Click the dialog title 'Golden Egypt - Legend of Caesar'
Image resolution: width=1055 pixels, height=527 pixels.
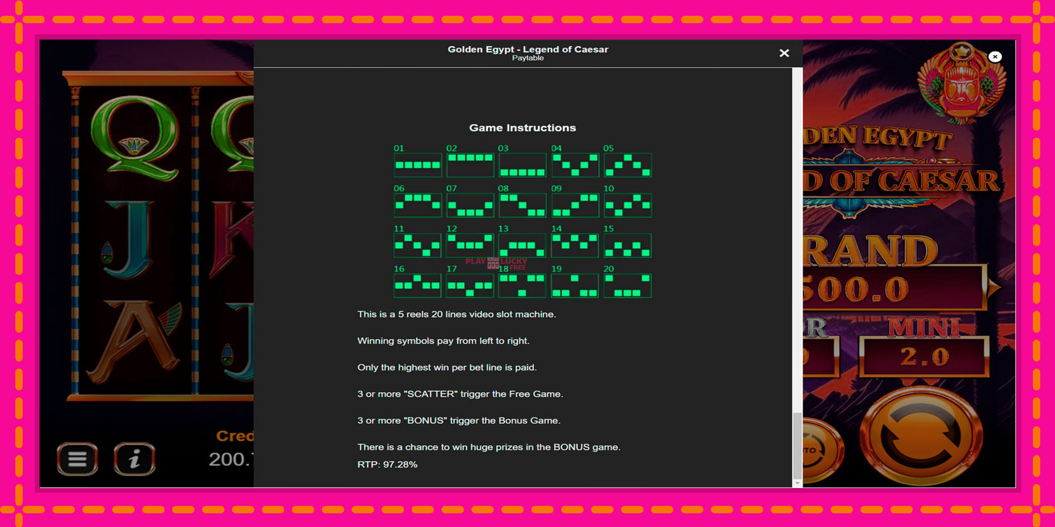pyautogui.click(x=527, y=49)
